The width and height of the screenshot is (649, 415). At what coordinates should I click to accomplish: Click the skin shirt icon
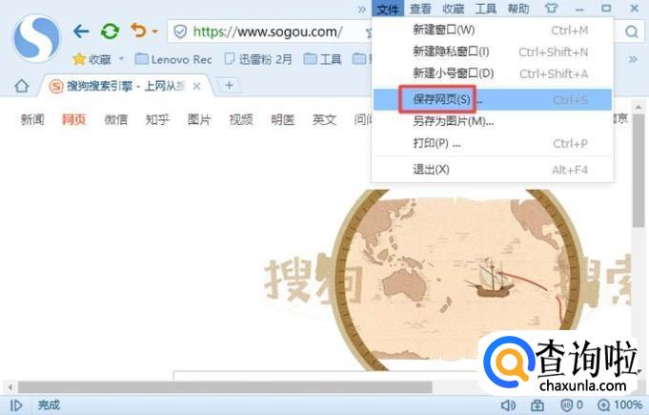click(552, 9)
